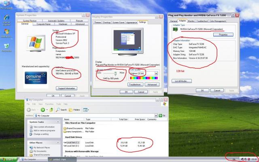The height and width of the screenshot is (162, 259).
Task: Click Name column header in file list
Action: tap(74, 119)
